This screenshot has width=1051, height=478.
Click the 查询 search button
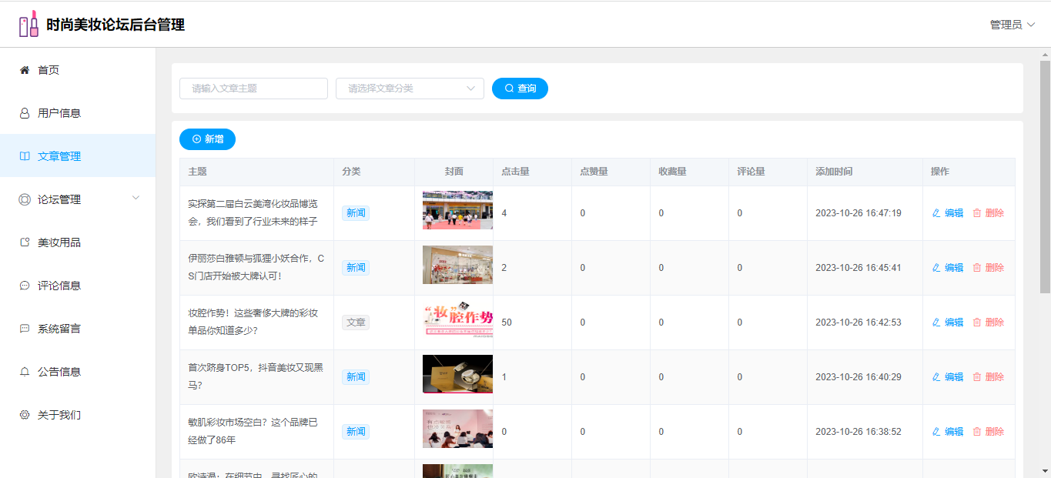point(520,89)
